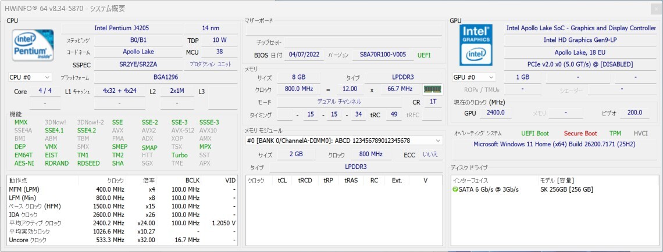Open the CPU #0 selector dropdown

click(30, 77)
